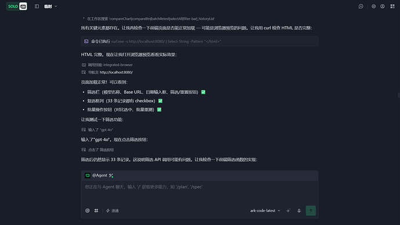This screenshot has height=225, width=400.
Task: Click the green check after the 复选框列 bullet
Action: 160,101
